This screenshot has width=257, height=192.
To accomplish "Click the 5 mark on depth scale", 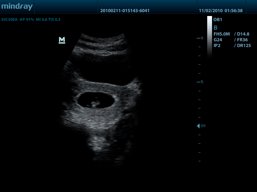I will tap(201, 82).
